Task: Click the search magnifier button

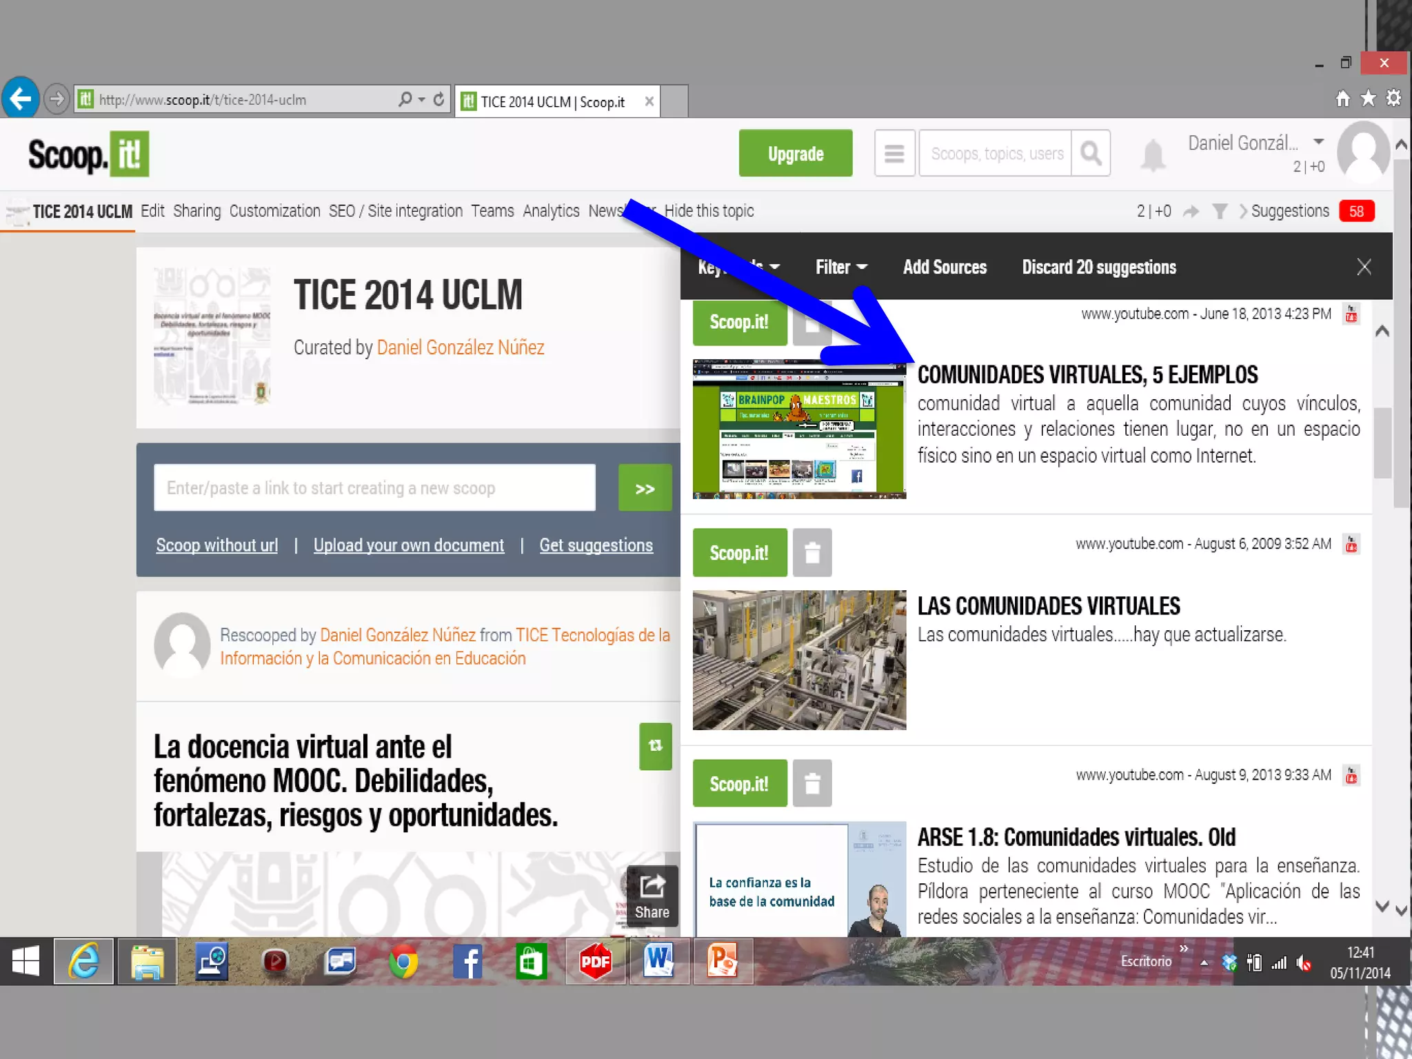Action: tap(1091, 153)
